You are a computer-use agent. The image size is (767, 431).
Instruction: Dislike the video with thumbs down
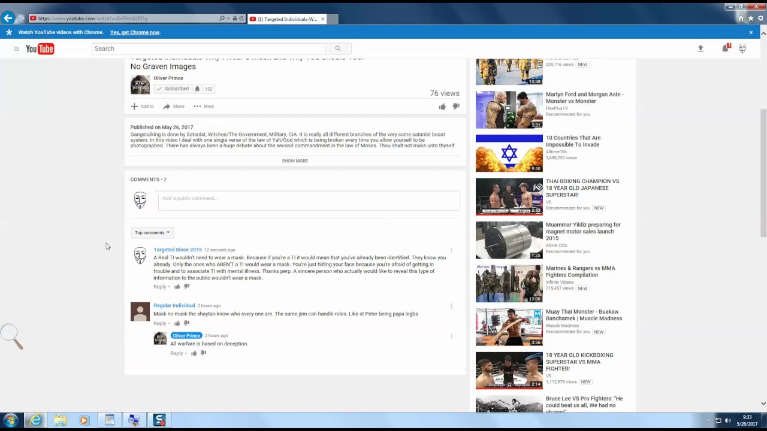coord(456,107)
